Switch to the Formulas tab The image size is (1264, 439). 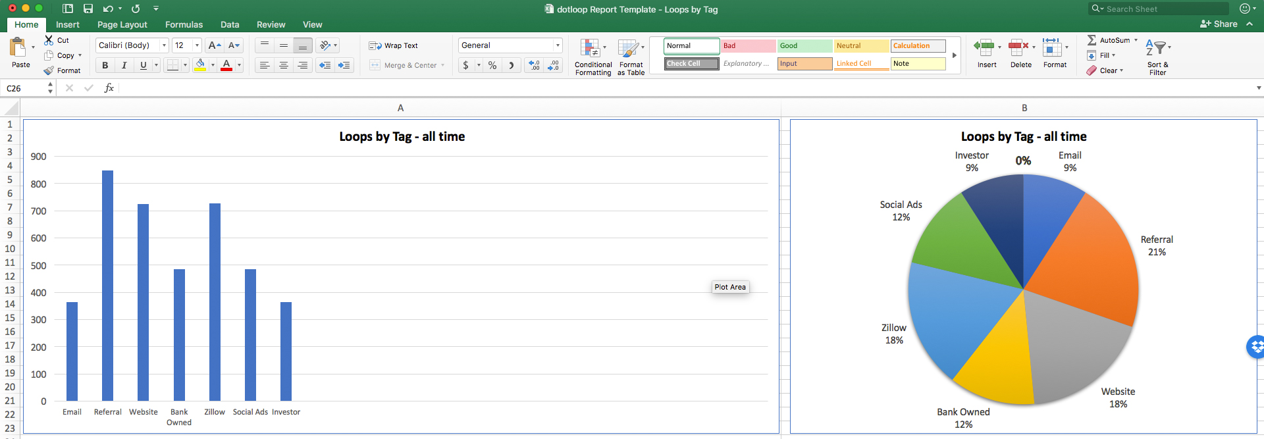tap(184, 24)
